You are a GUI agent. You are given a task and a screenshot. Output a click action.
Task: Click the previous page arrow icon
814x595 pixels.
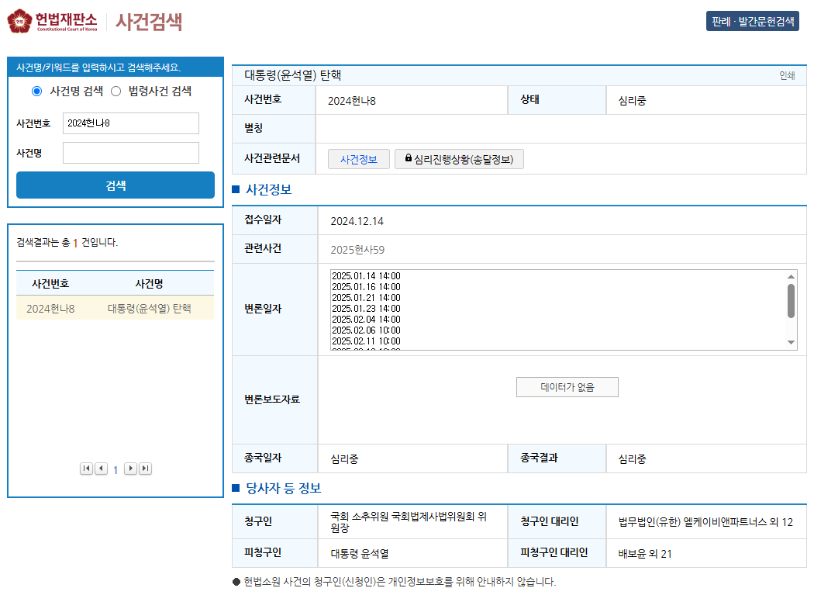coord(101,469)
